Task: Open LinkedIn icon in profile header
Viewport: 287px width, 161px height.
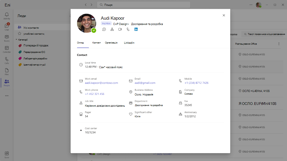Action: point(136,29)
